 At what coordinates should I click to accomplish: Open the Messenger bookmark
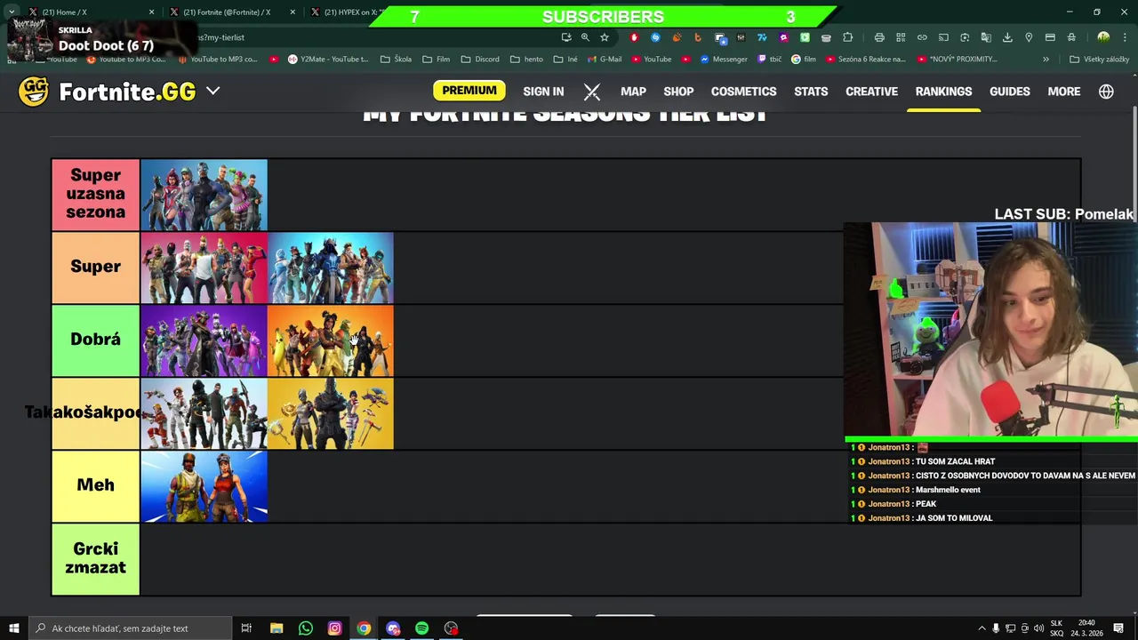[724, 60]
